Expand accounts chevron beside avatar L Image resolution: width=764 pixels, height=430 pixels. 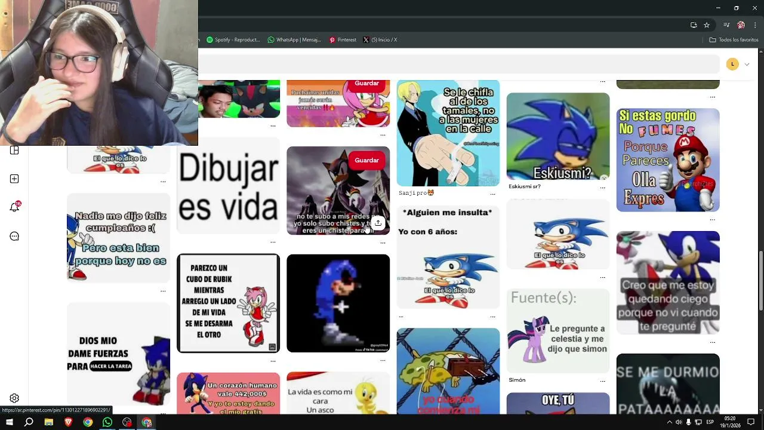pos(747,64)
